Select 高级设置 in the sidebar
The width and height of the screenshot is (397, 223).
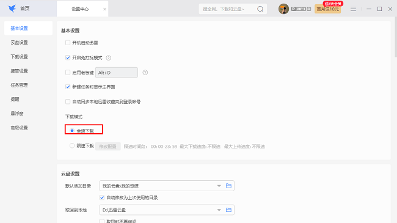point(20,128)
